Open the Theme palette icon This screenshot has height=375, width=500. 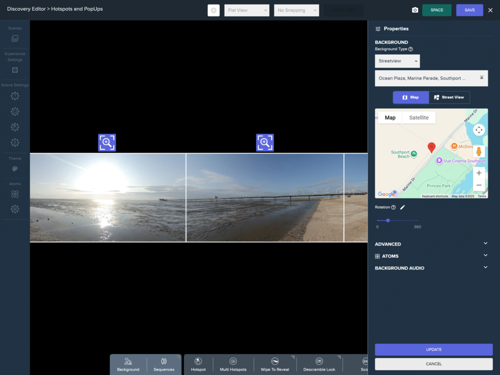pyautogui.click(x=15, y=169)
